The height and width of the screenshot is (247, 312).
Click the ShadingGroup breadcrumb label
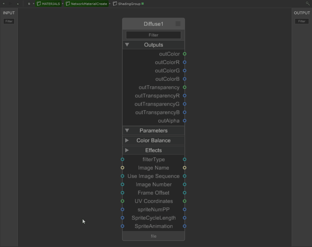(129, 4)
